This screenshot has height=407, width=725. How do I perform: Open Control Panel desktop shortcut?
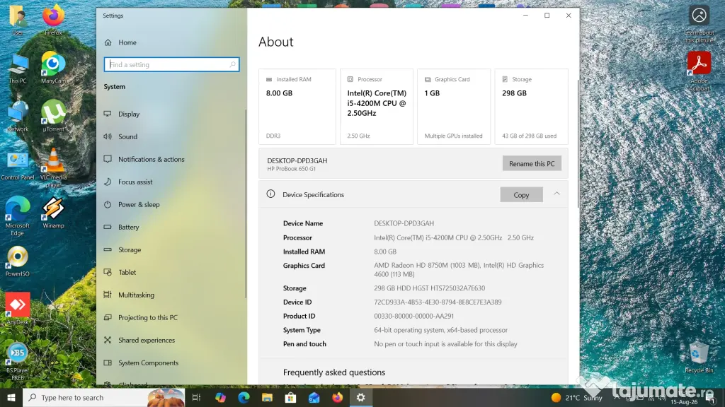pos(18,165)
